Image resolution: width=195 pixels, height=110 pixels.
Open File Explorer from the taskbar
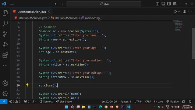[x=83, y=107]
